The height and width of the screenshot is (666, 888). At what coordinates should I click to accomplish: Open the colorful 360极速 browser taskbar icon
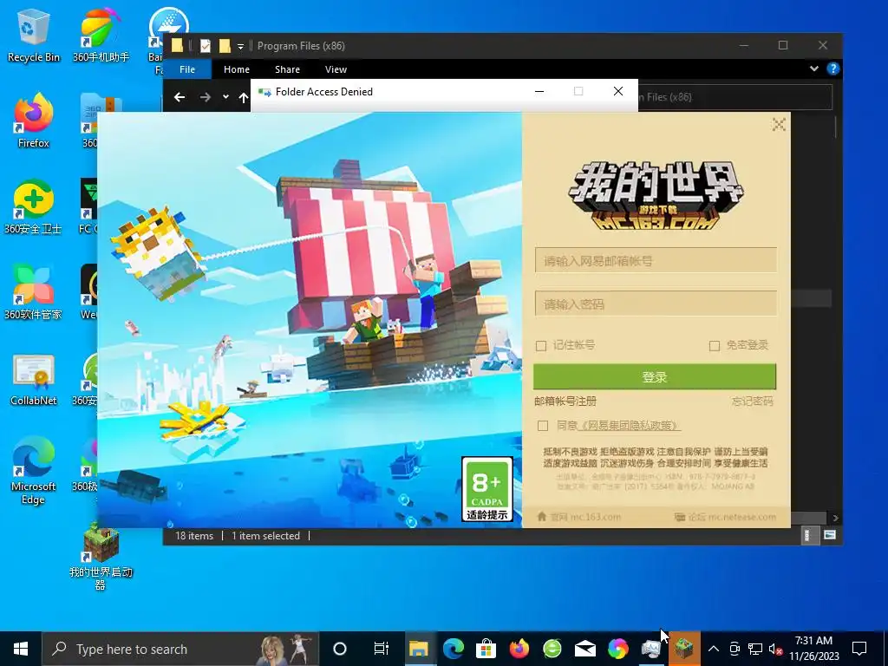click(617, 649)
